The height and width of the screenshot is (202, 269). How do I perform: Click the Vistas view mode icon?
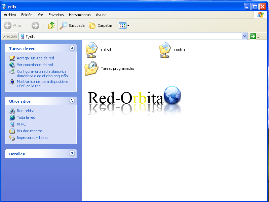click(x=122, y=26)
